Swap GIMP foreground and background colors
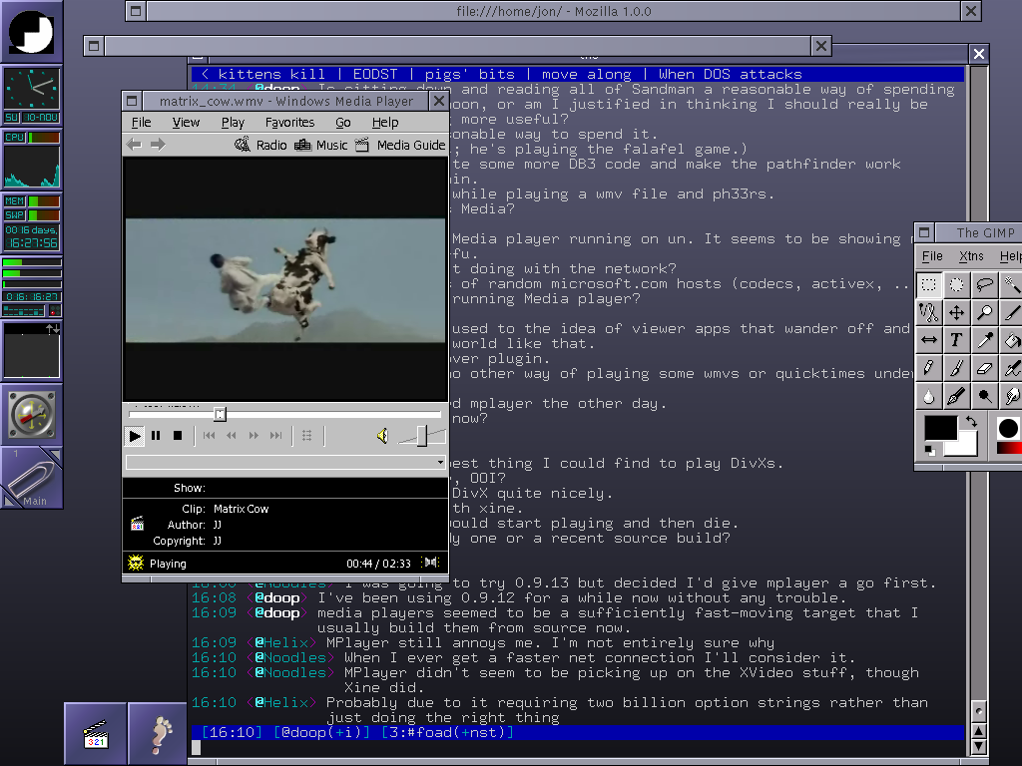The width and height of the screenshot is (1022, 766). [971, 422]
